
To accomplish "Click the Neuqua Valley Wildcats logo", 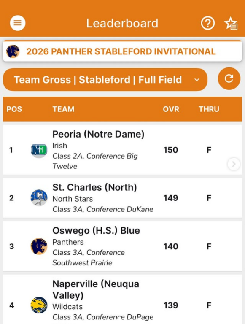I will [x=39, y=305].
